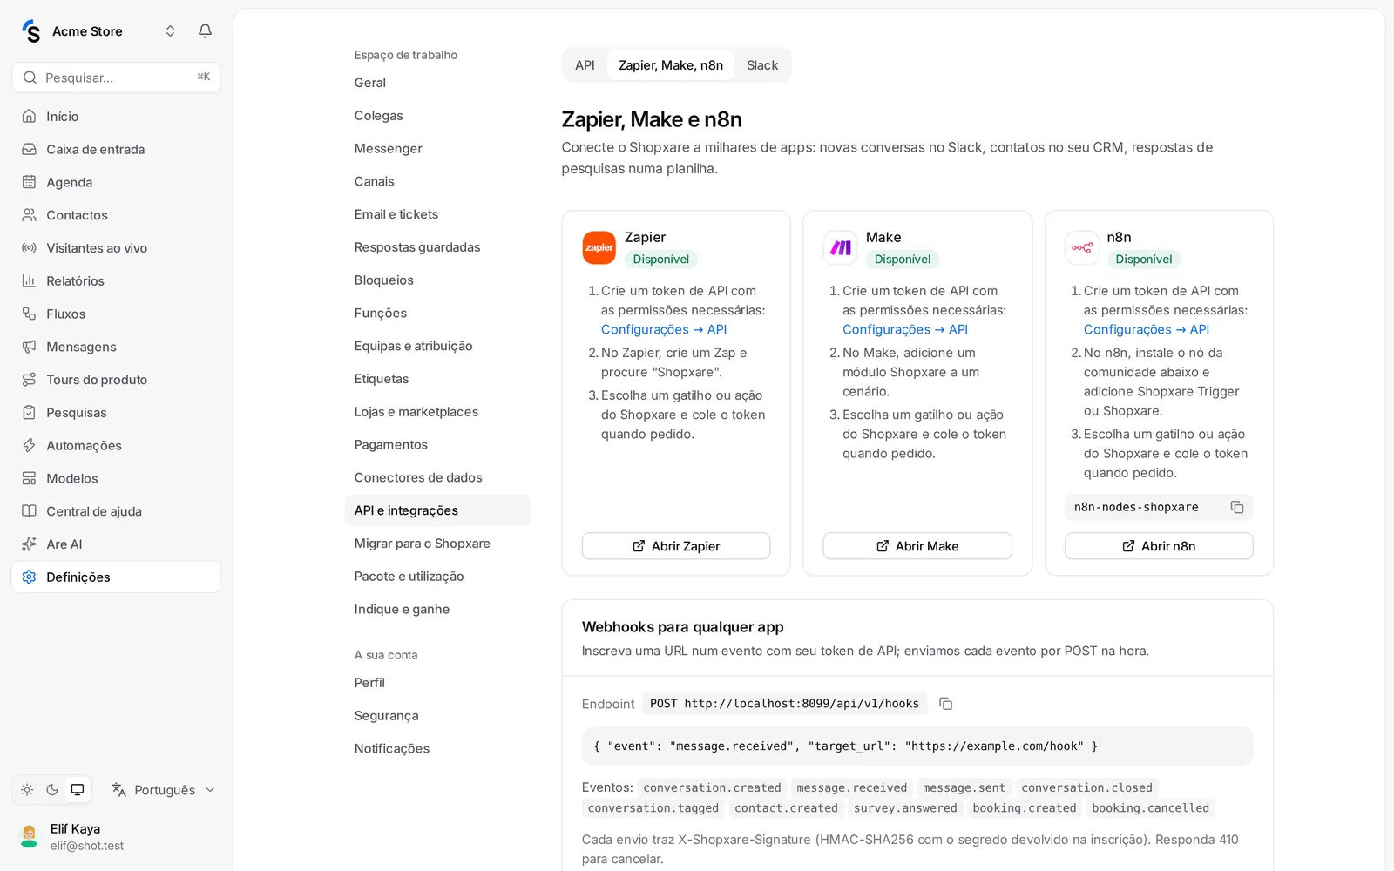
Task: Open Caixa de entrada inbox icon
Action: (29, 149)
